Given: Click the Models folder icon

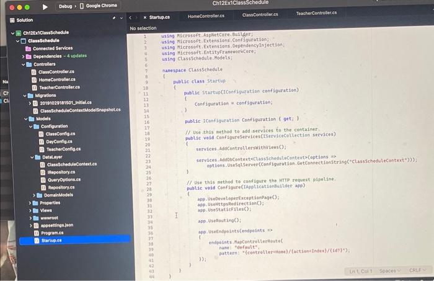Looking at the screenshot, I should 32,119.
